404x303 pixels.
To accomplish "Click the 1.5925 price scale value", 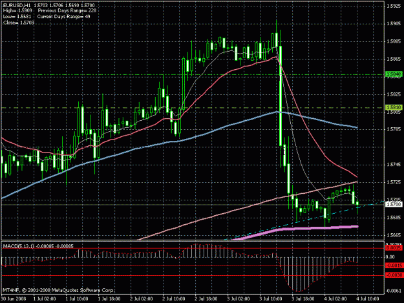I will [394, 6].
